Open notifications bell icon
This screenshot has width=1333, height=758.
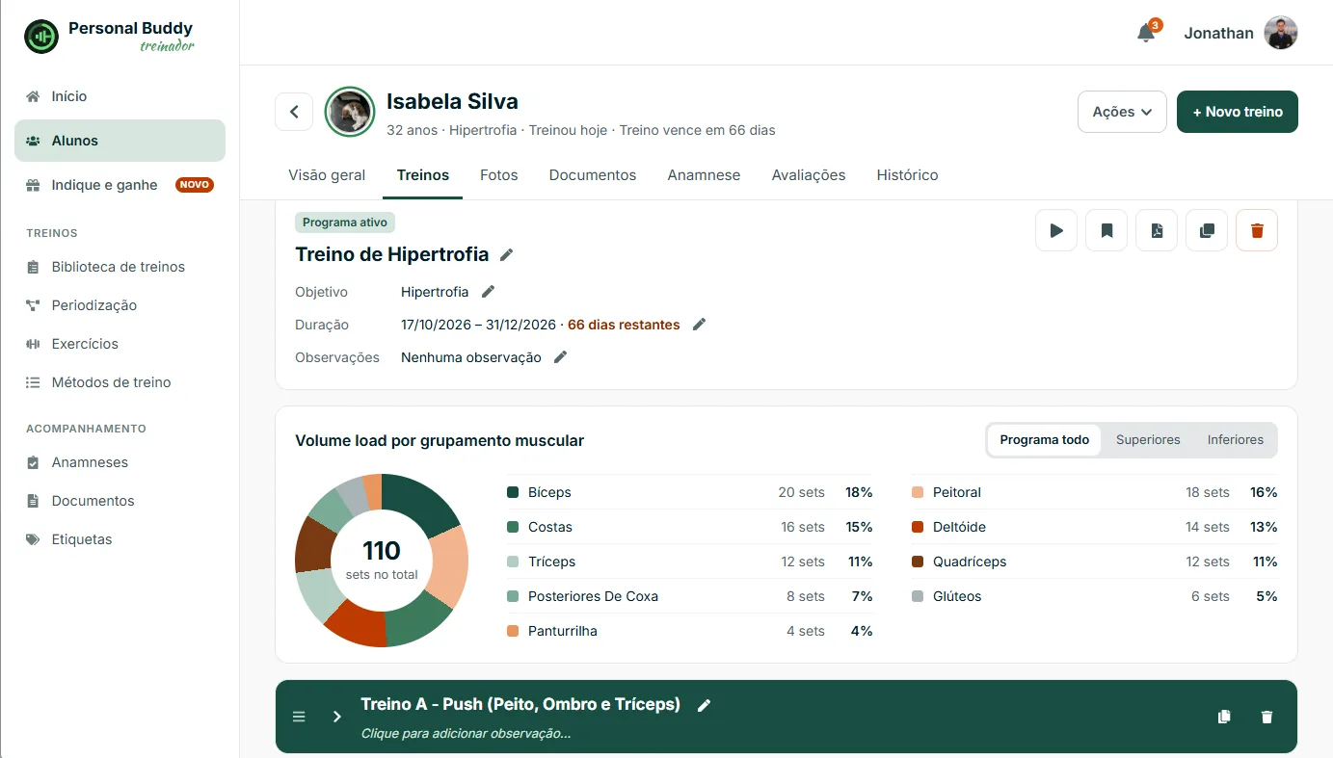(1146, 33)
